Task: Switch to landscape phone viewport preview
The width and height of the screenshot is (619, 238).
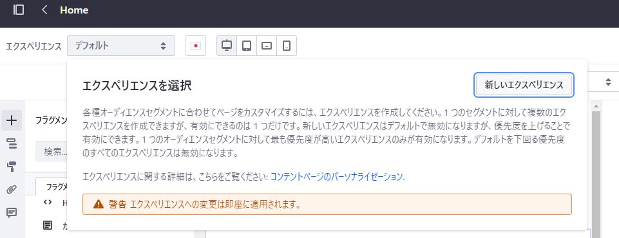Action: 267,46
